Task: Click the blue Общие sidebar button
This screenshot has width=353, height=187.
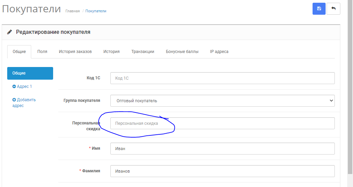Action: 30,73
